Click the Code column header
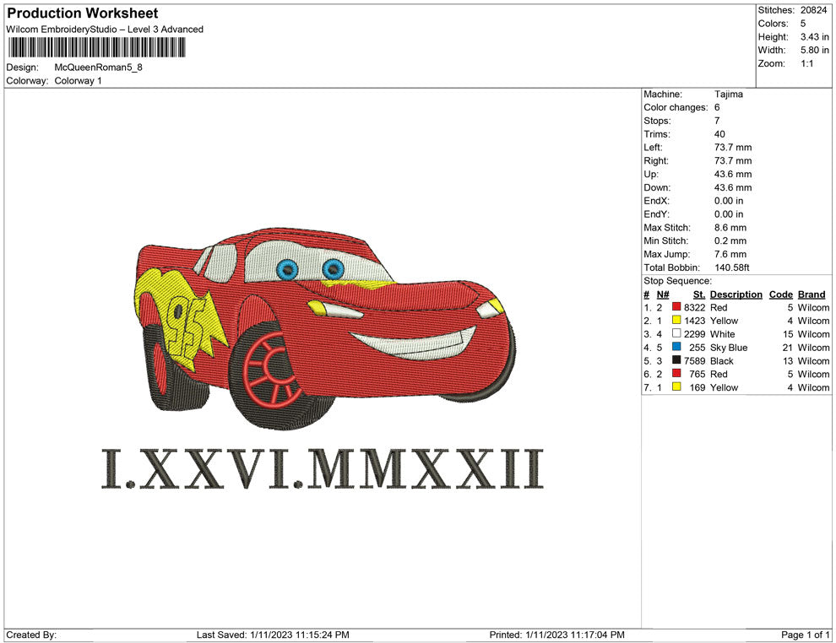Screen dimensions: 836x643 click(780, 294)
